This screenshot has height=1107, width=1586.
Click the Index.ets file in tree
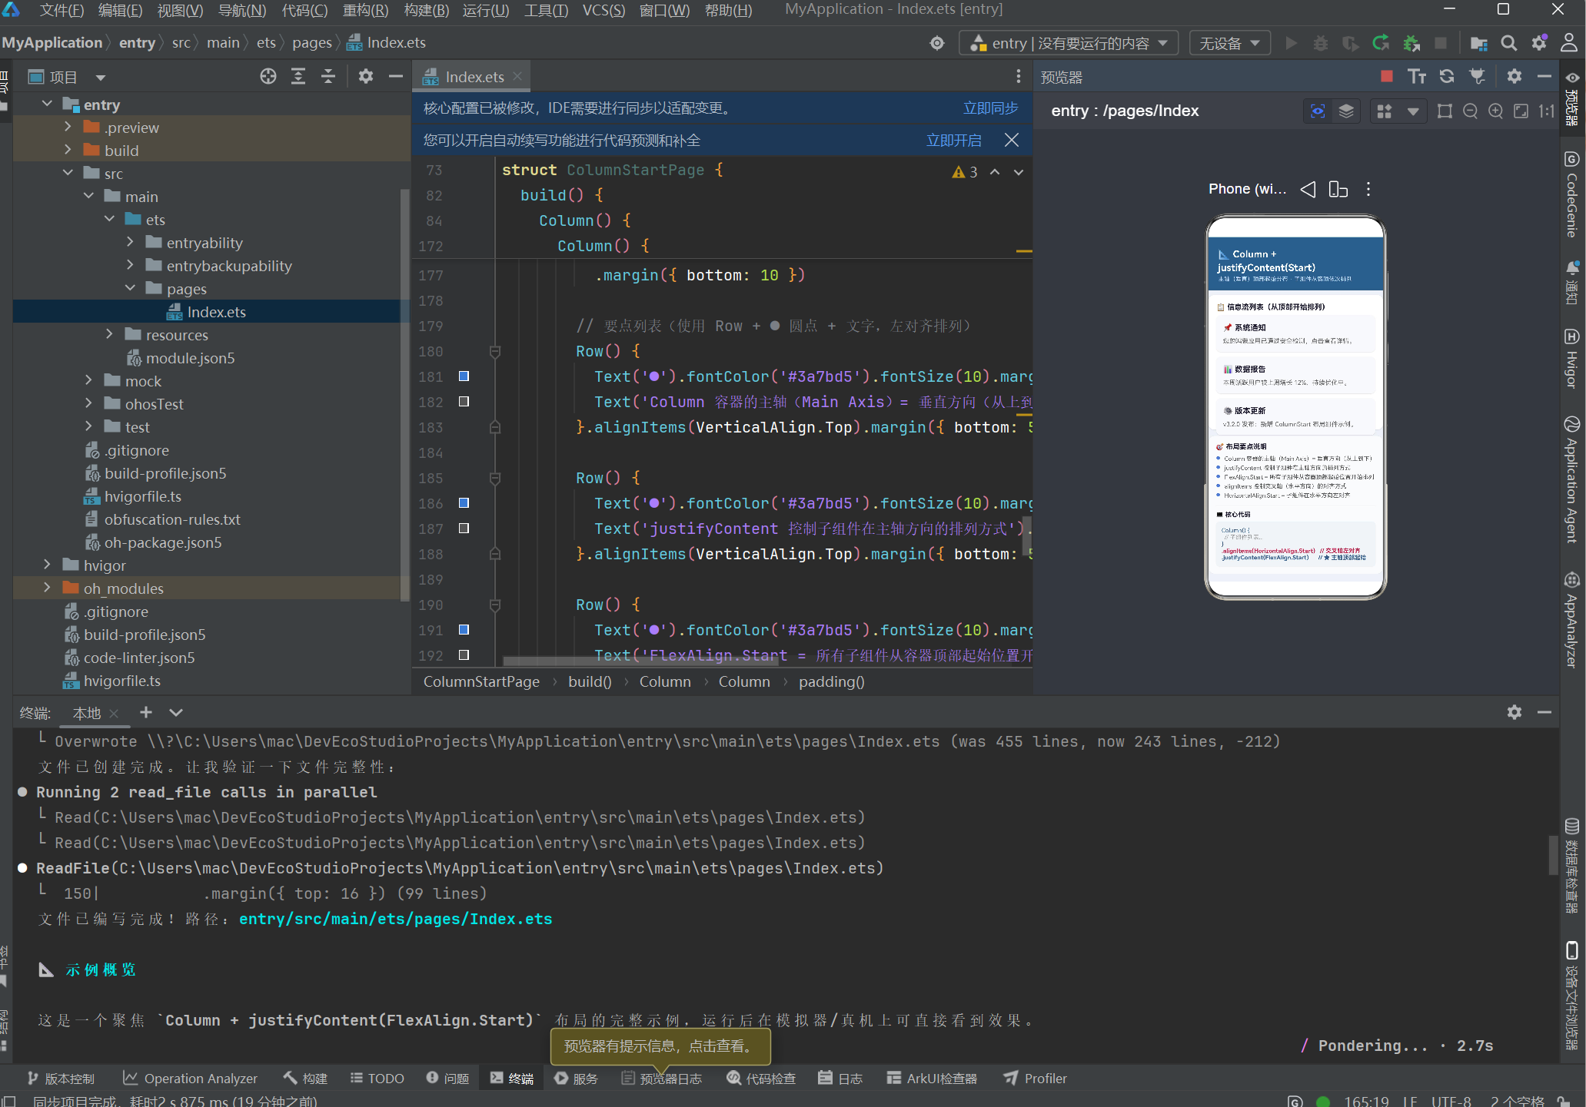pos(216,312)
